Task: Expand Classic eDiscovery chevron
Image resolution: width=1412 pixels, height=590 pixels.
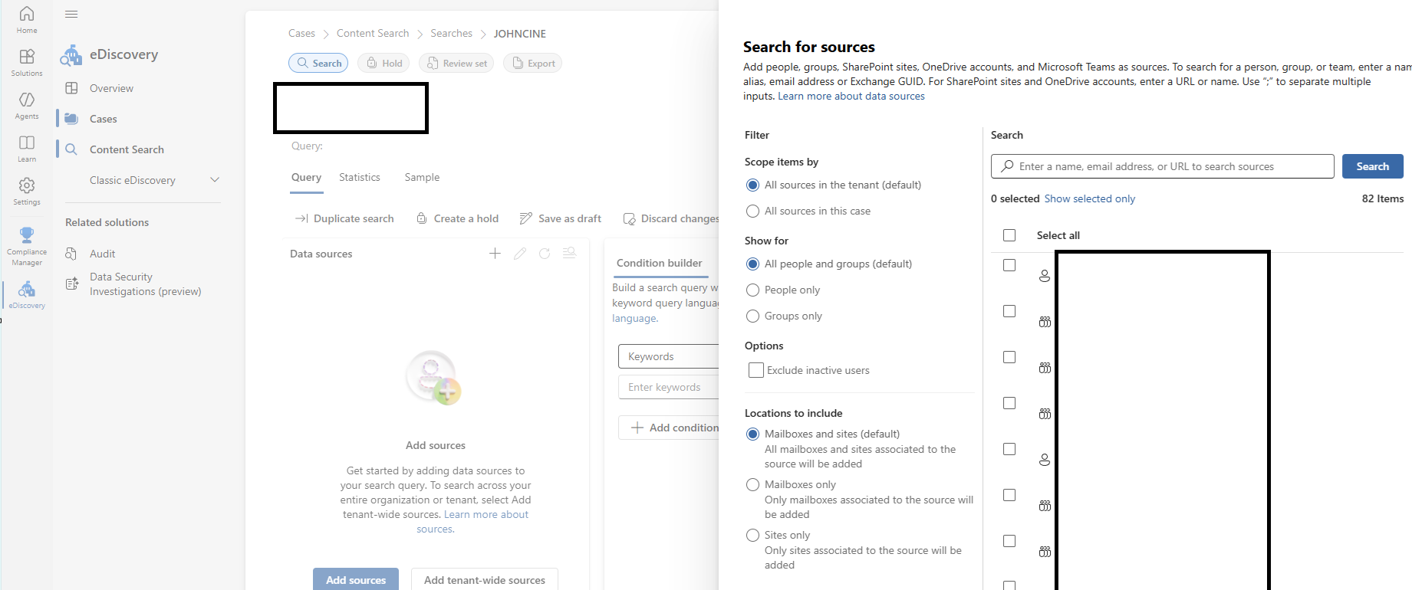Action: click(215, 180)
